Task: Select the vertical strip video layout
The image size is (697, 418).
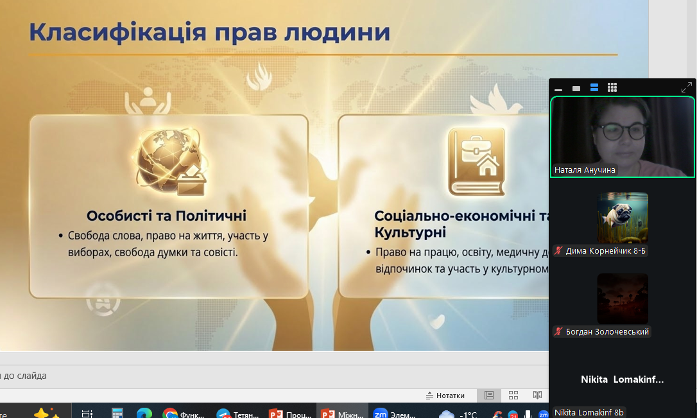Action: click(x=594, y=88)
